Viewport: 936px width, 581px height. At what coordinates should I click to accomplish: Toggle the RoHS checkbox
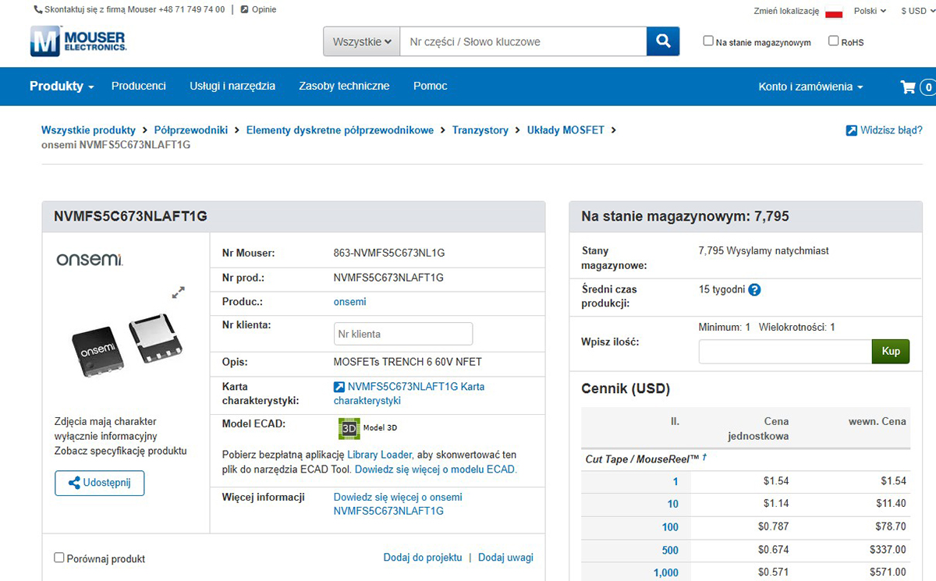pos(833,41)
